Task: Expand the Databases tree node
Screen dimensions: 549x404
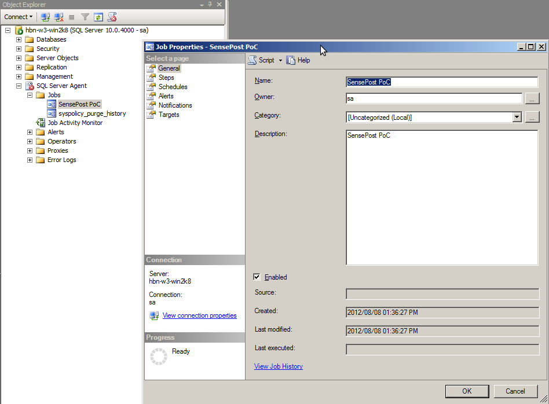Action: tap(19, 39)
